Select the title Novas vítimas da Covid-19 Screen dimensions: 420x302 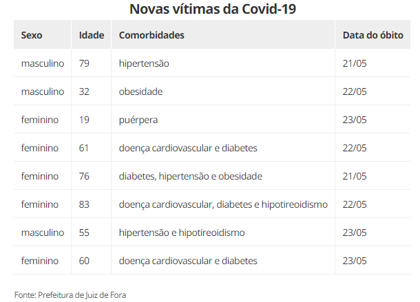click(213, 9)
